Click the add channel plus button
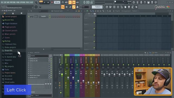 (43, 49)
